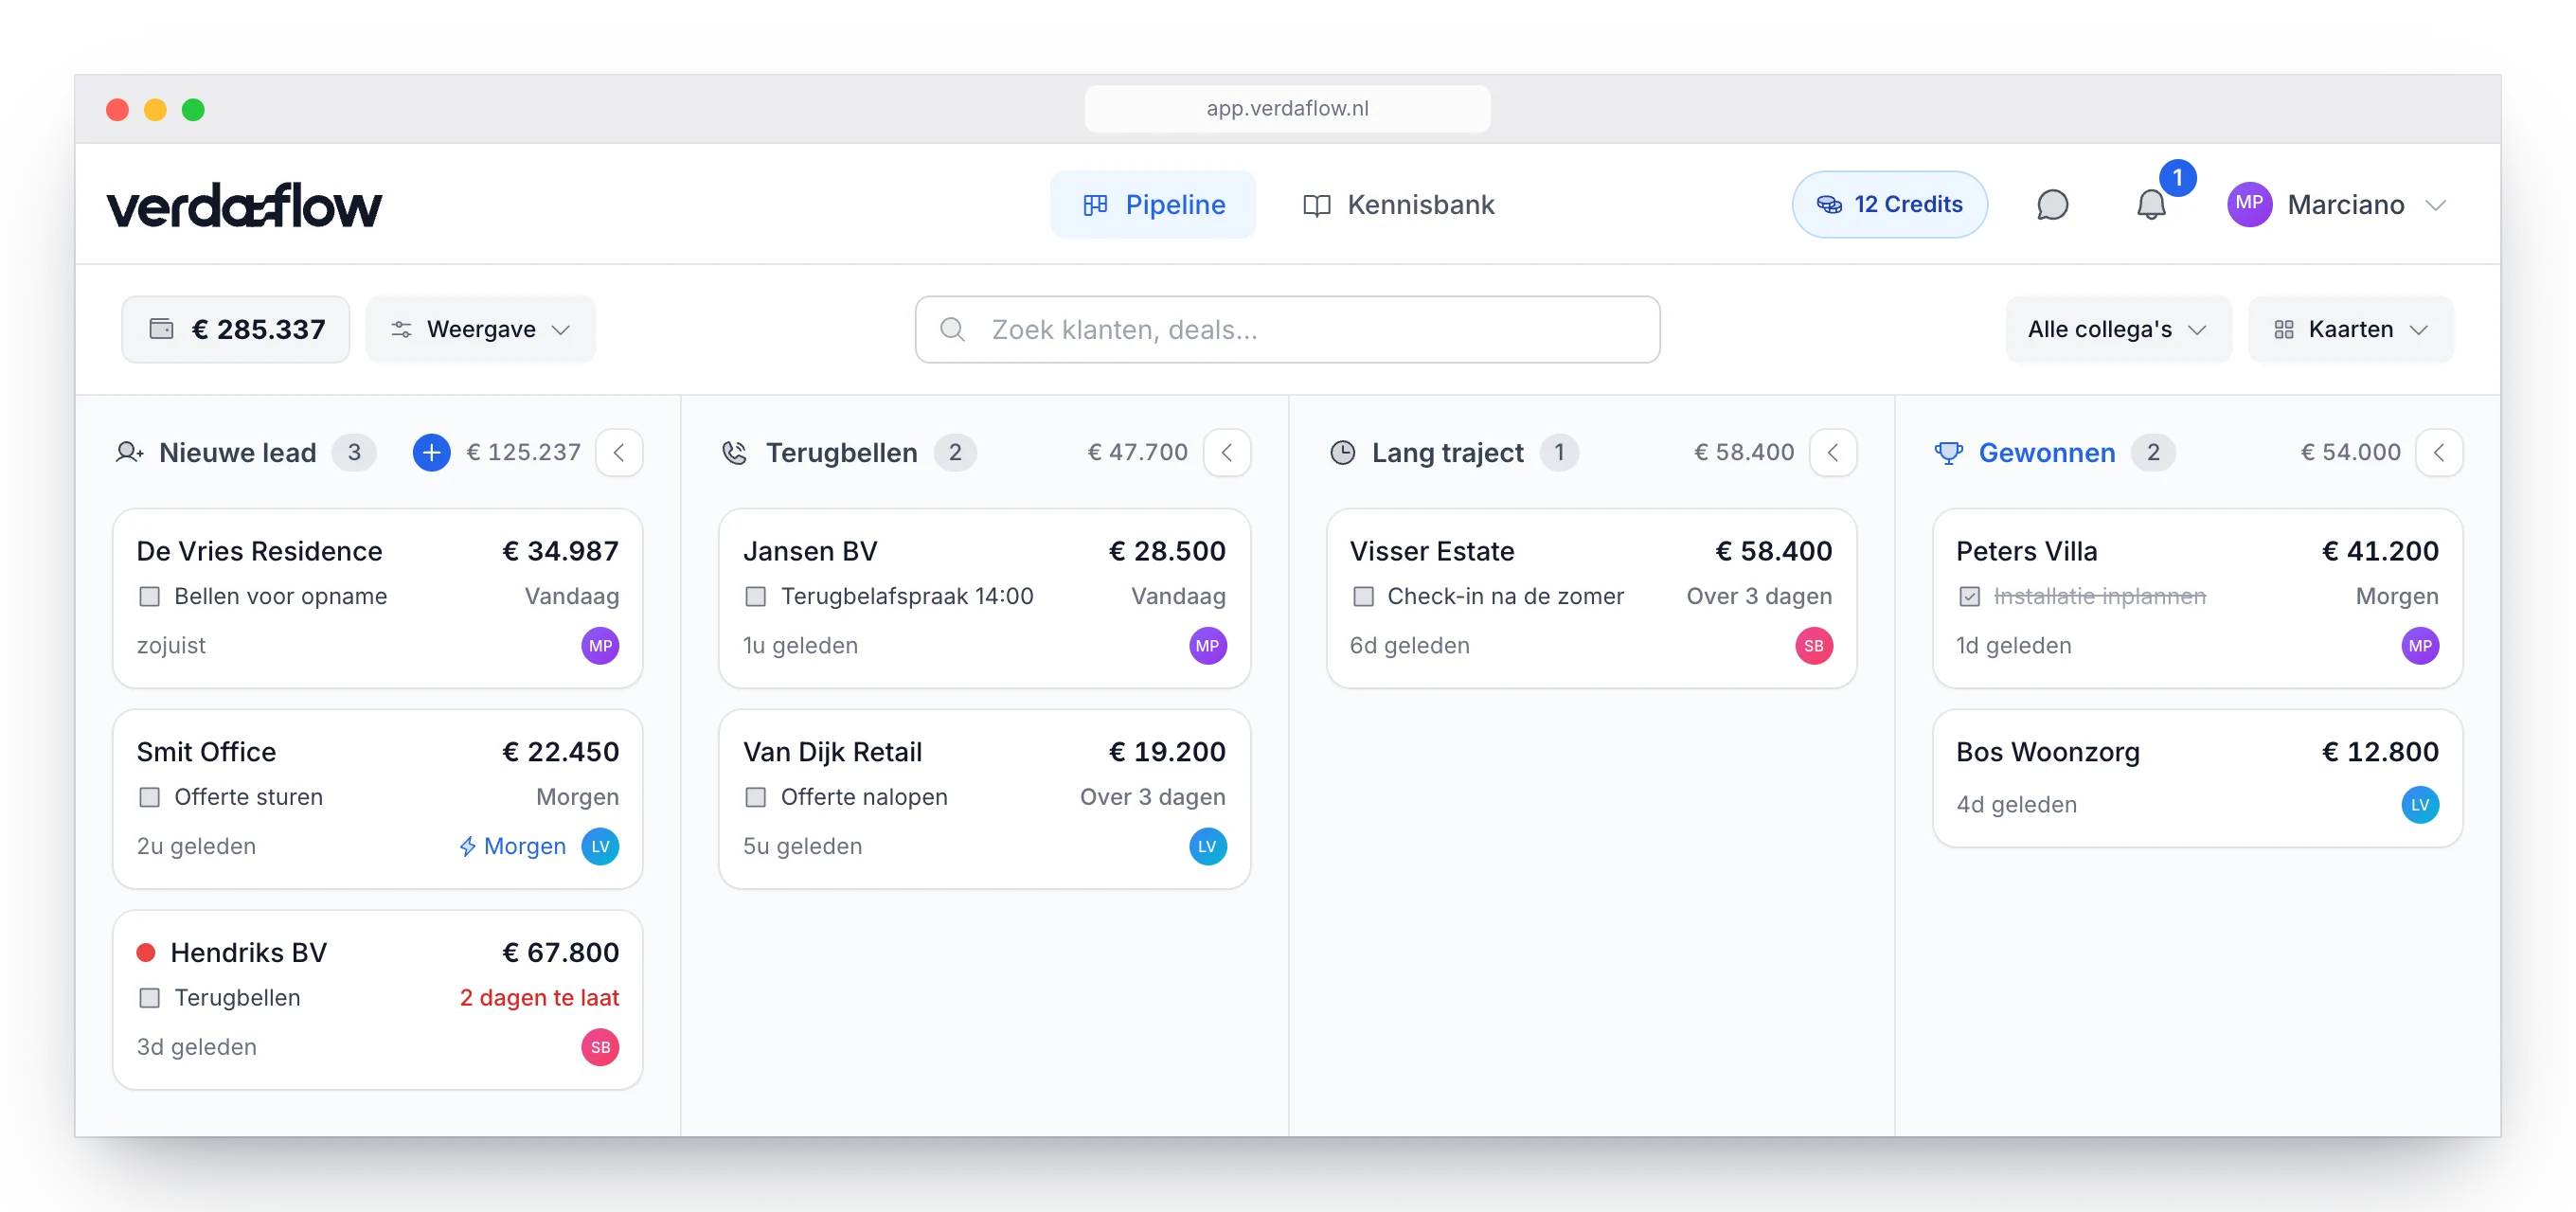Switch to the Kennisbank tab
Viewport: 2576px width, 1212px height.
point(1398,205)
